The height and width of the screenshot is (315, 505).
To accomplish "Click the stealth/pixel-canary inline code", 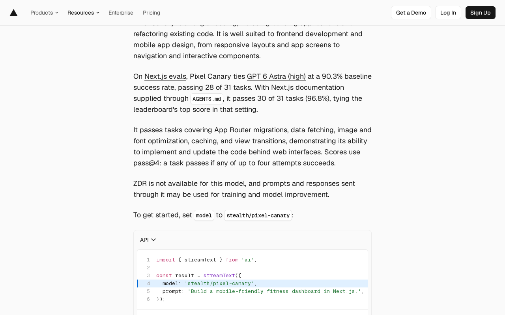I will [258, 215].
